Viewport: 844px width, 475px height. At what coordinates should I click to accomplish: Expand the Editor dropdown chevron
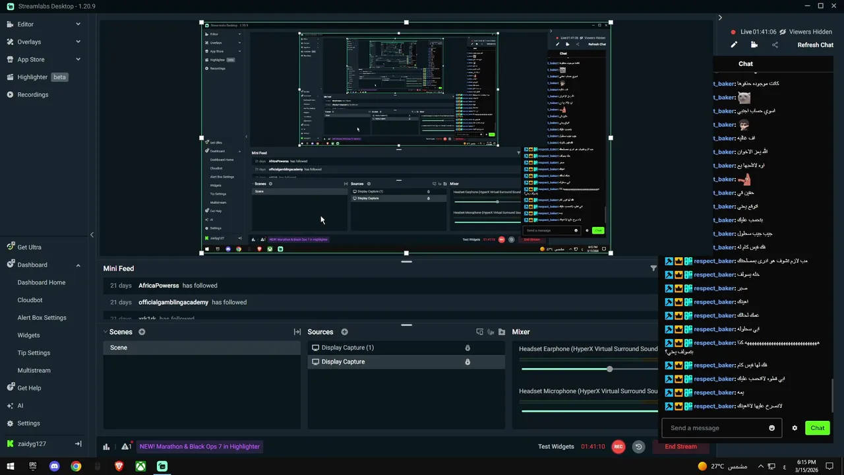(78, 24)
